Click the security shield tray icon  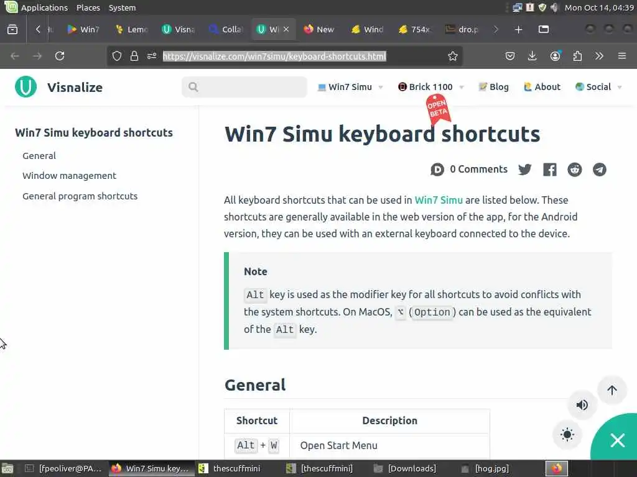point(542,7)
